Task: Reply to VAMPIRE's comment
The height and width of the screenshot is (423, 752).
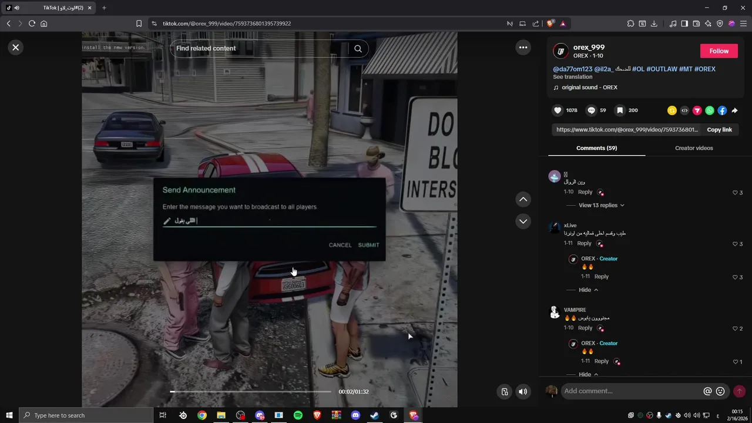Action: point(585,328)
